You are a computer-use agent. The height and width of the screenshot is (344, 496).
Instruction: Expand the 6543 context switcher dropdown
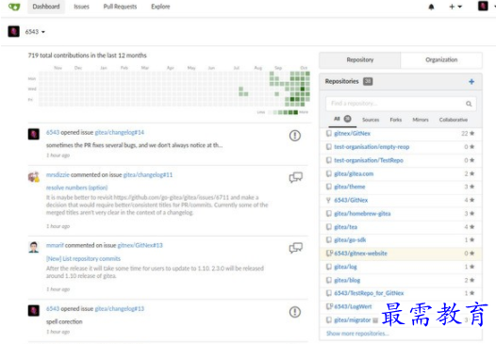coord(35,32)
